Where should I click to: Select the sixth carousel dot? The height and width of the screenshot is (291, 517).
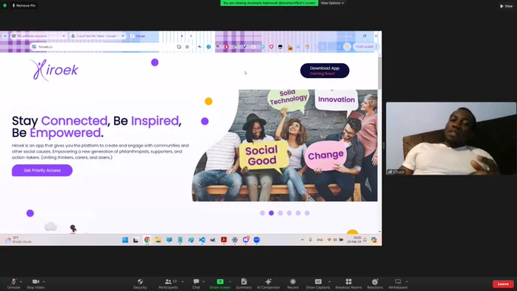click(x=307, y=213)
